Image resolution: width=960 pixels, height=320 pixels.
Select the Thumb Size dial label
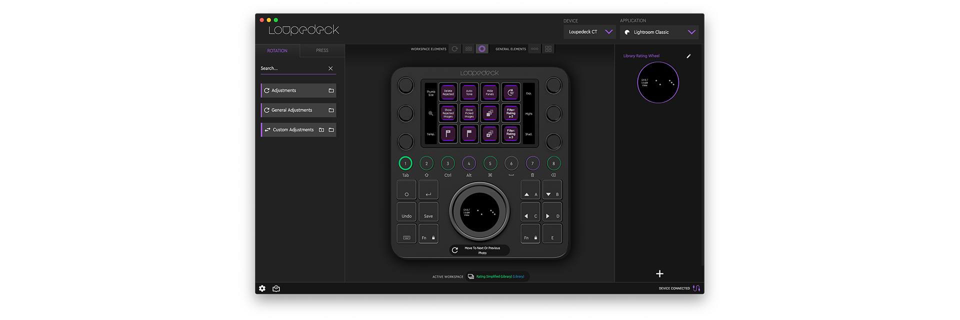(430, 93)
